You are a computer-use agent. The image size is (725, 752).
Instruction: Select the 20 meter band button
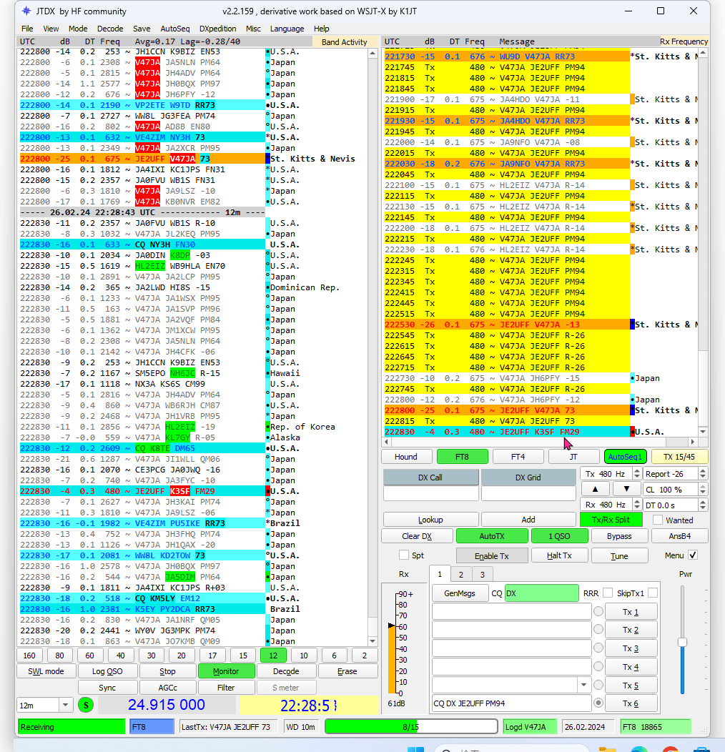click(x=182, y=655)
